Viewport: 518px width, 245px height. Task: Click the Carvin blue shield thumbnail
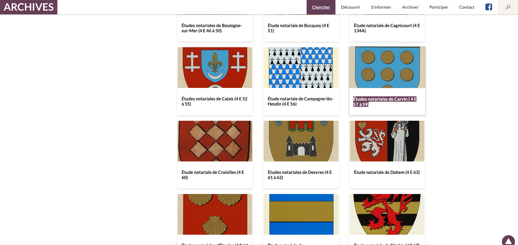pyautogui.click(x=387, y=68)
